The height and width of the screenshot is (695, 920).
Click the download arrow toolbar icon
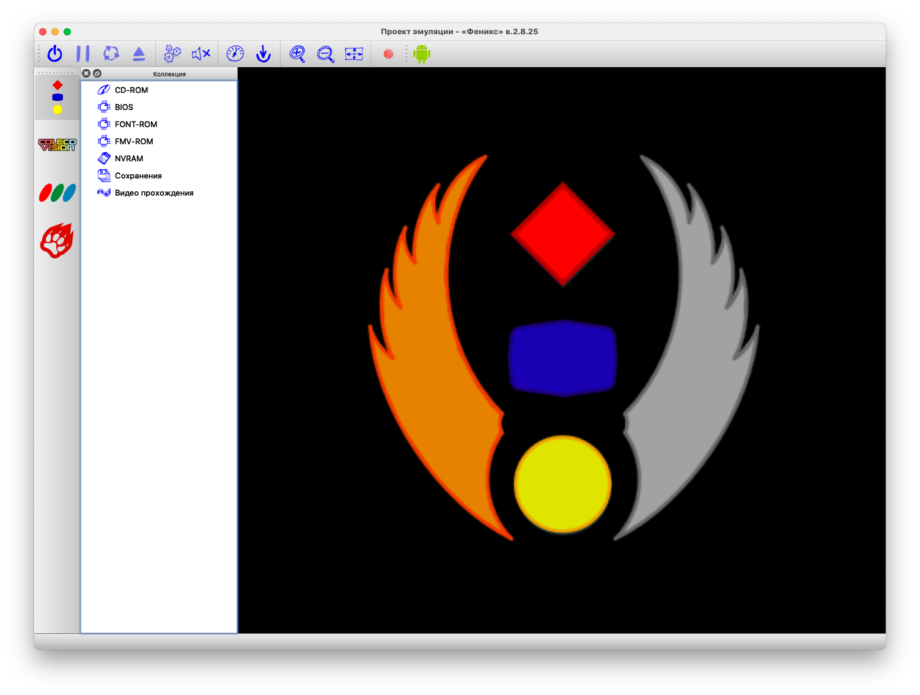tap(263, 54)
